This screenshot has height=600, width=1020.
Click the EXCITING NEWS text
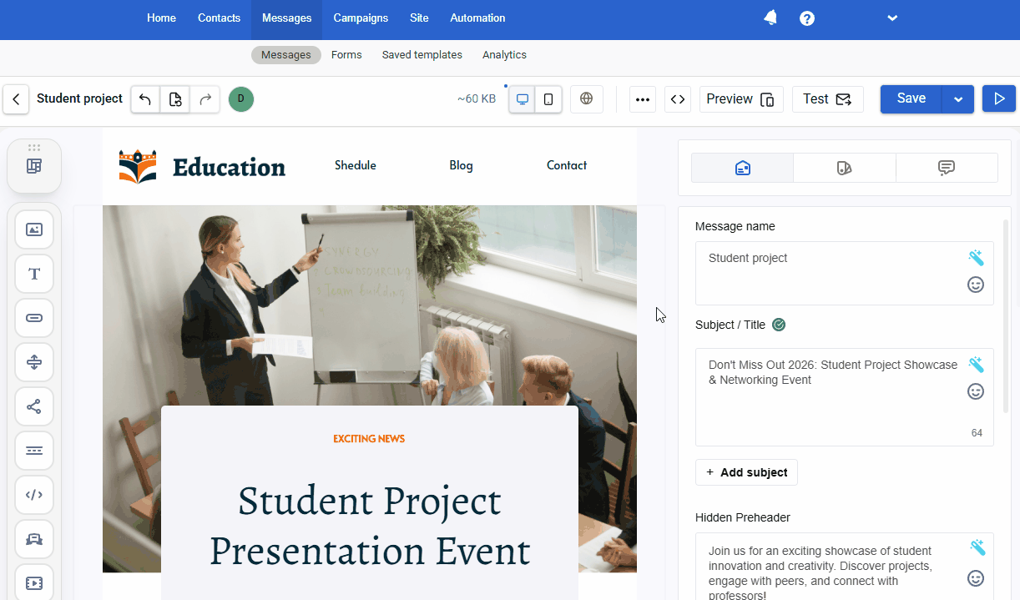[369, 439]
